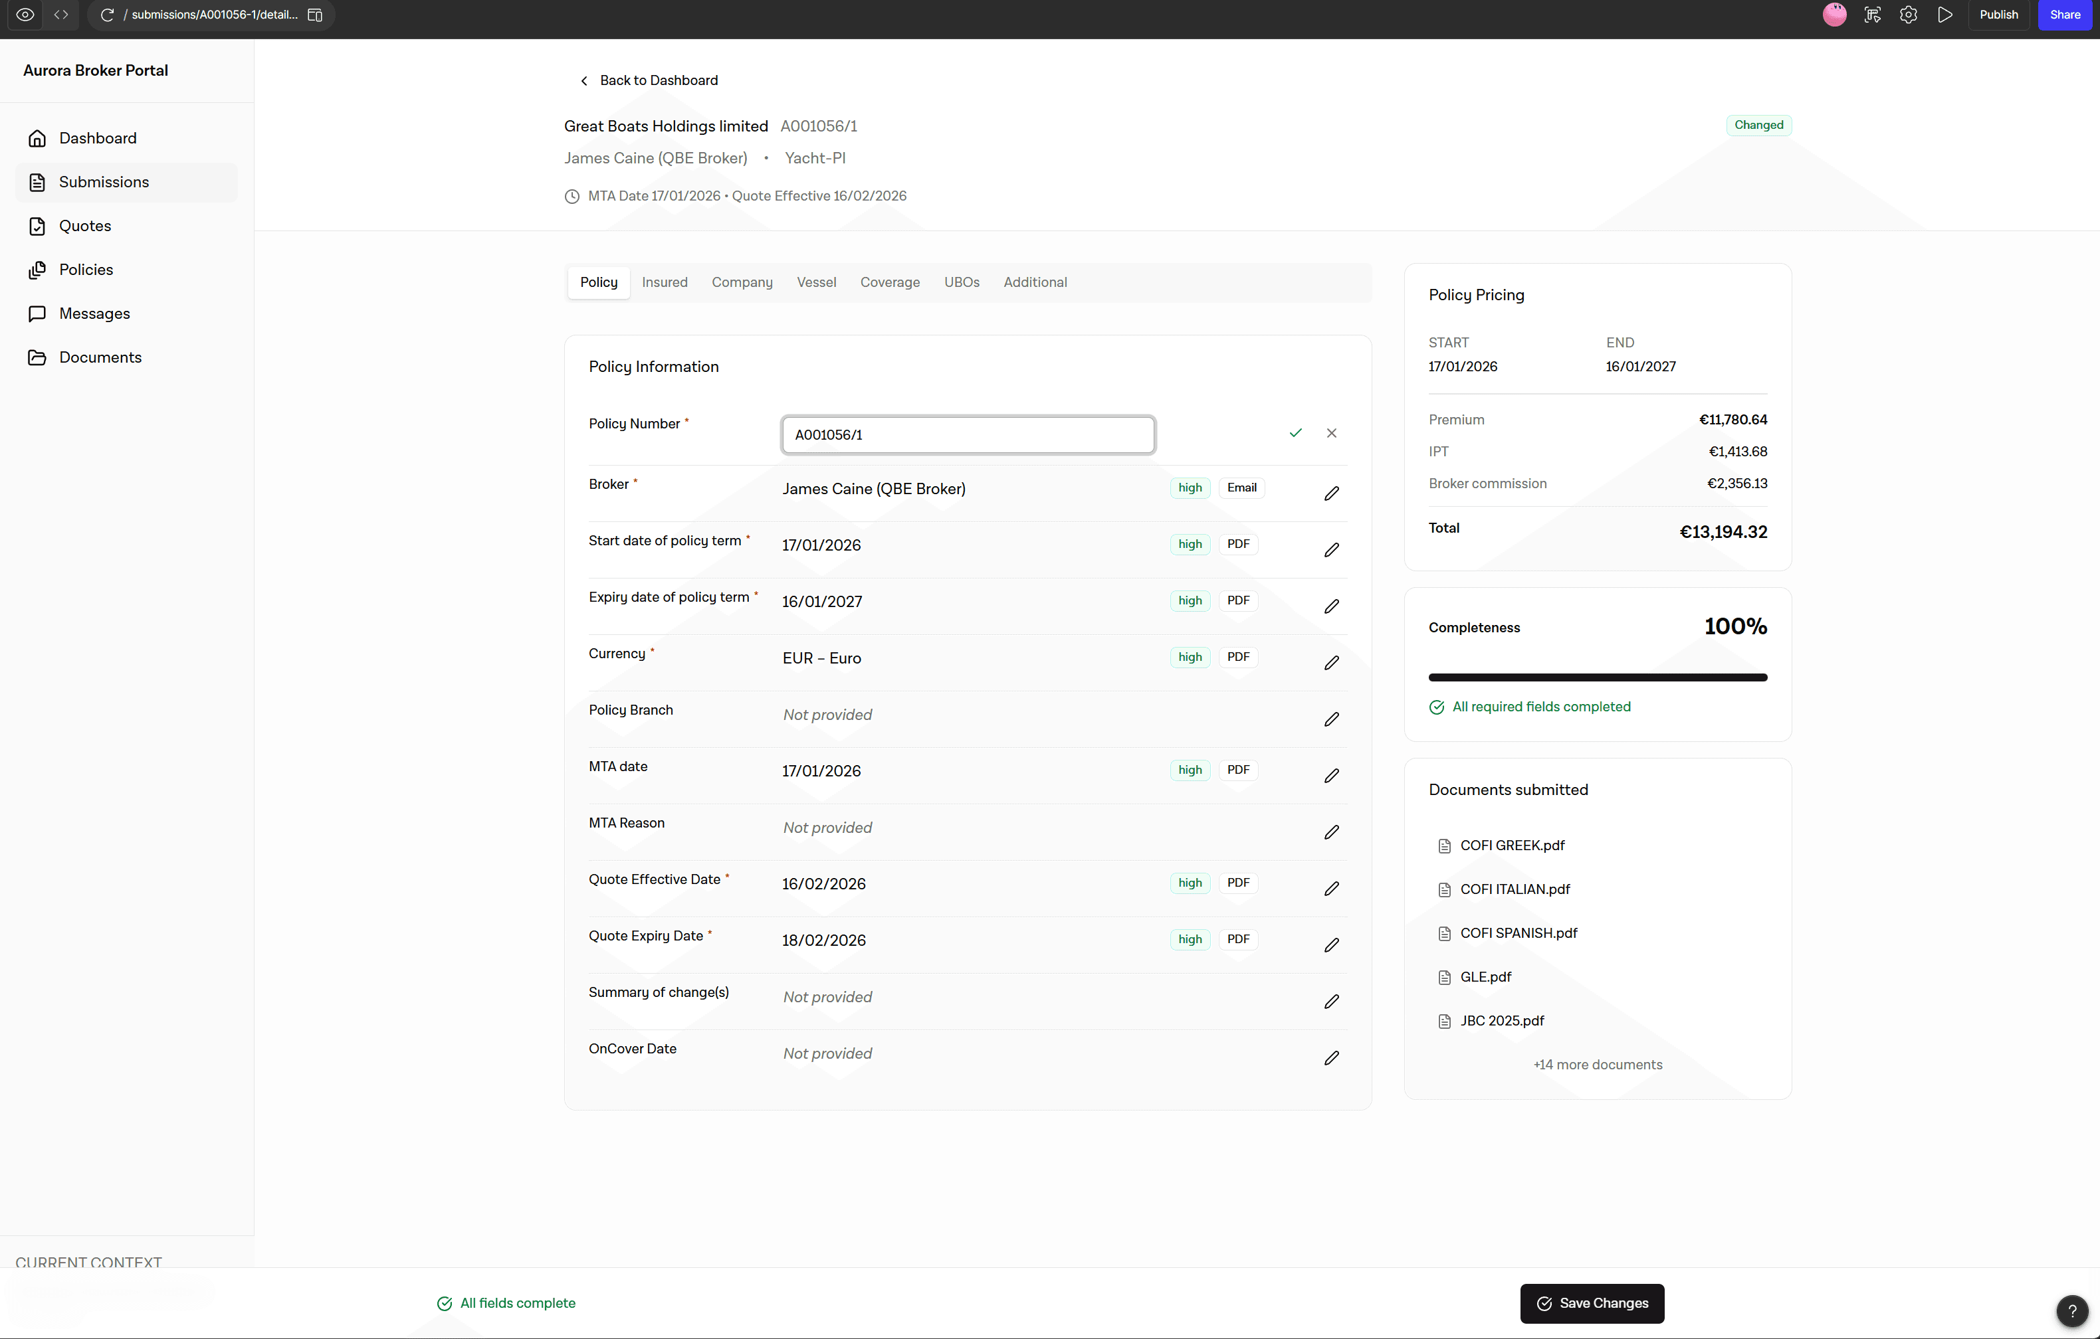Confirm Policy Number edit with green checkmark
Image resolution: width=2100 pixels, height=1339 pixels.
coord(1295,433)
